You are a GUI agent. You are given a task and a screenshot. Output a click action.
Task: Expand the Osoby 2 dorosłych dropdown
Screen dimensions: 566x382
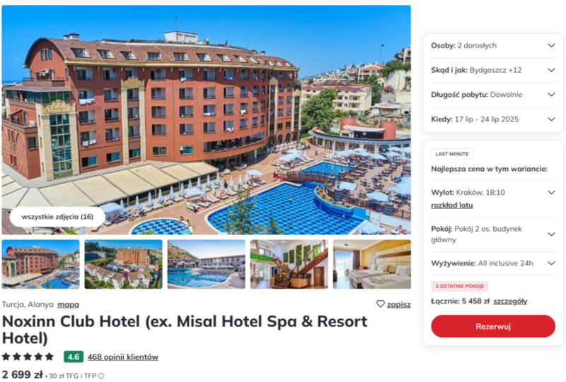(x=492, y=45)
